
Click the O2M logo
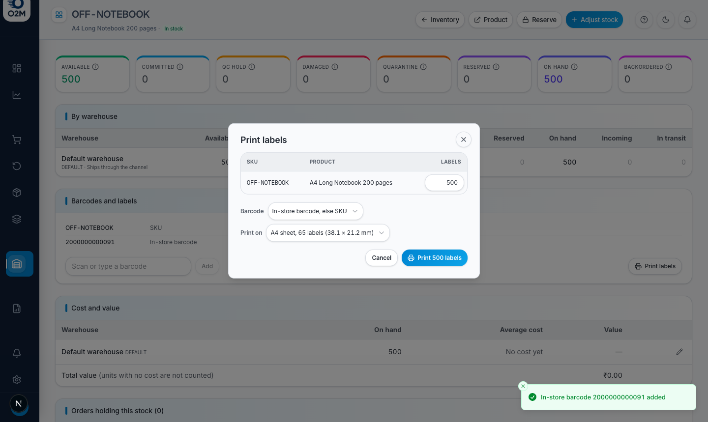(17, 10)
